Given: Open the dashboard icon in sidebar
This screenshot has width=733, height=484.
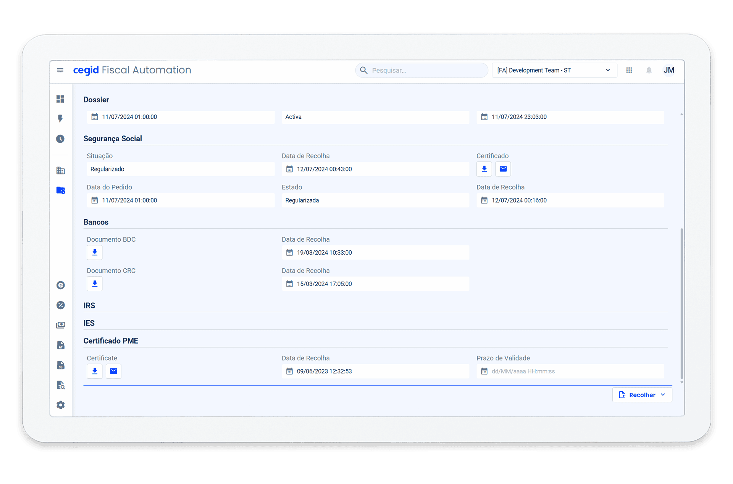Looking at the screenshot, I should 60,99.
